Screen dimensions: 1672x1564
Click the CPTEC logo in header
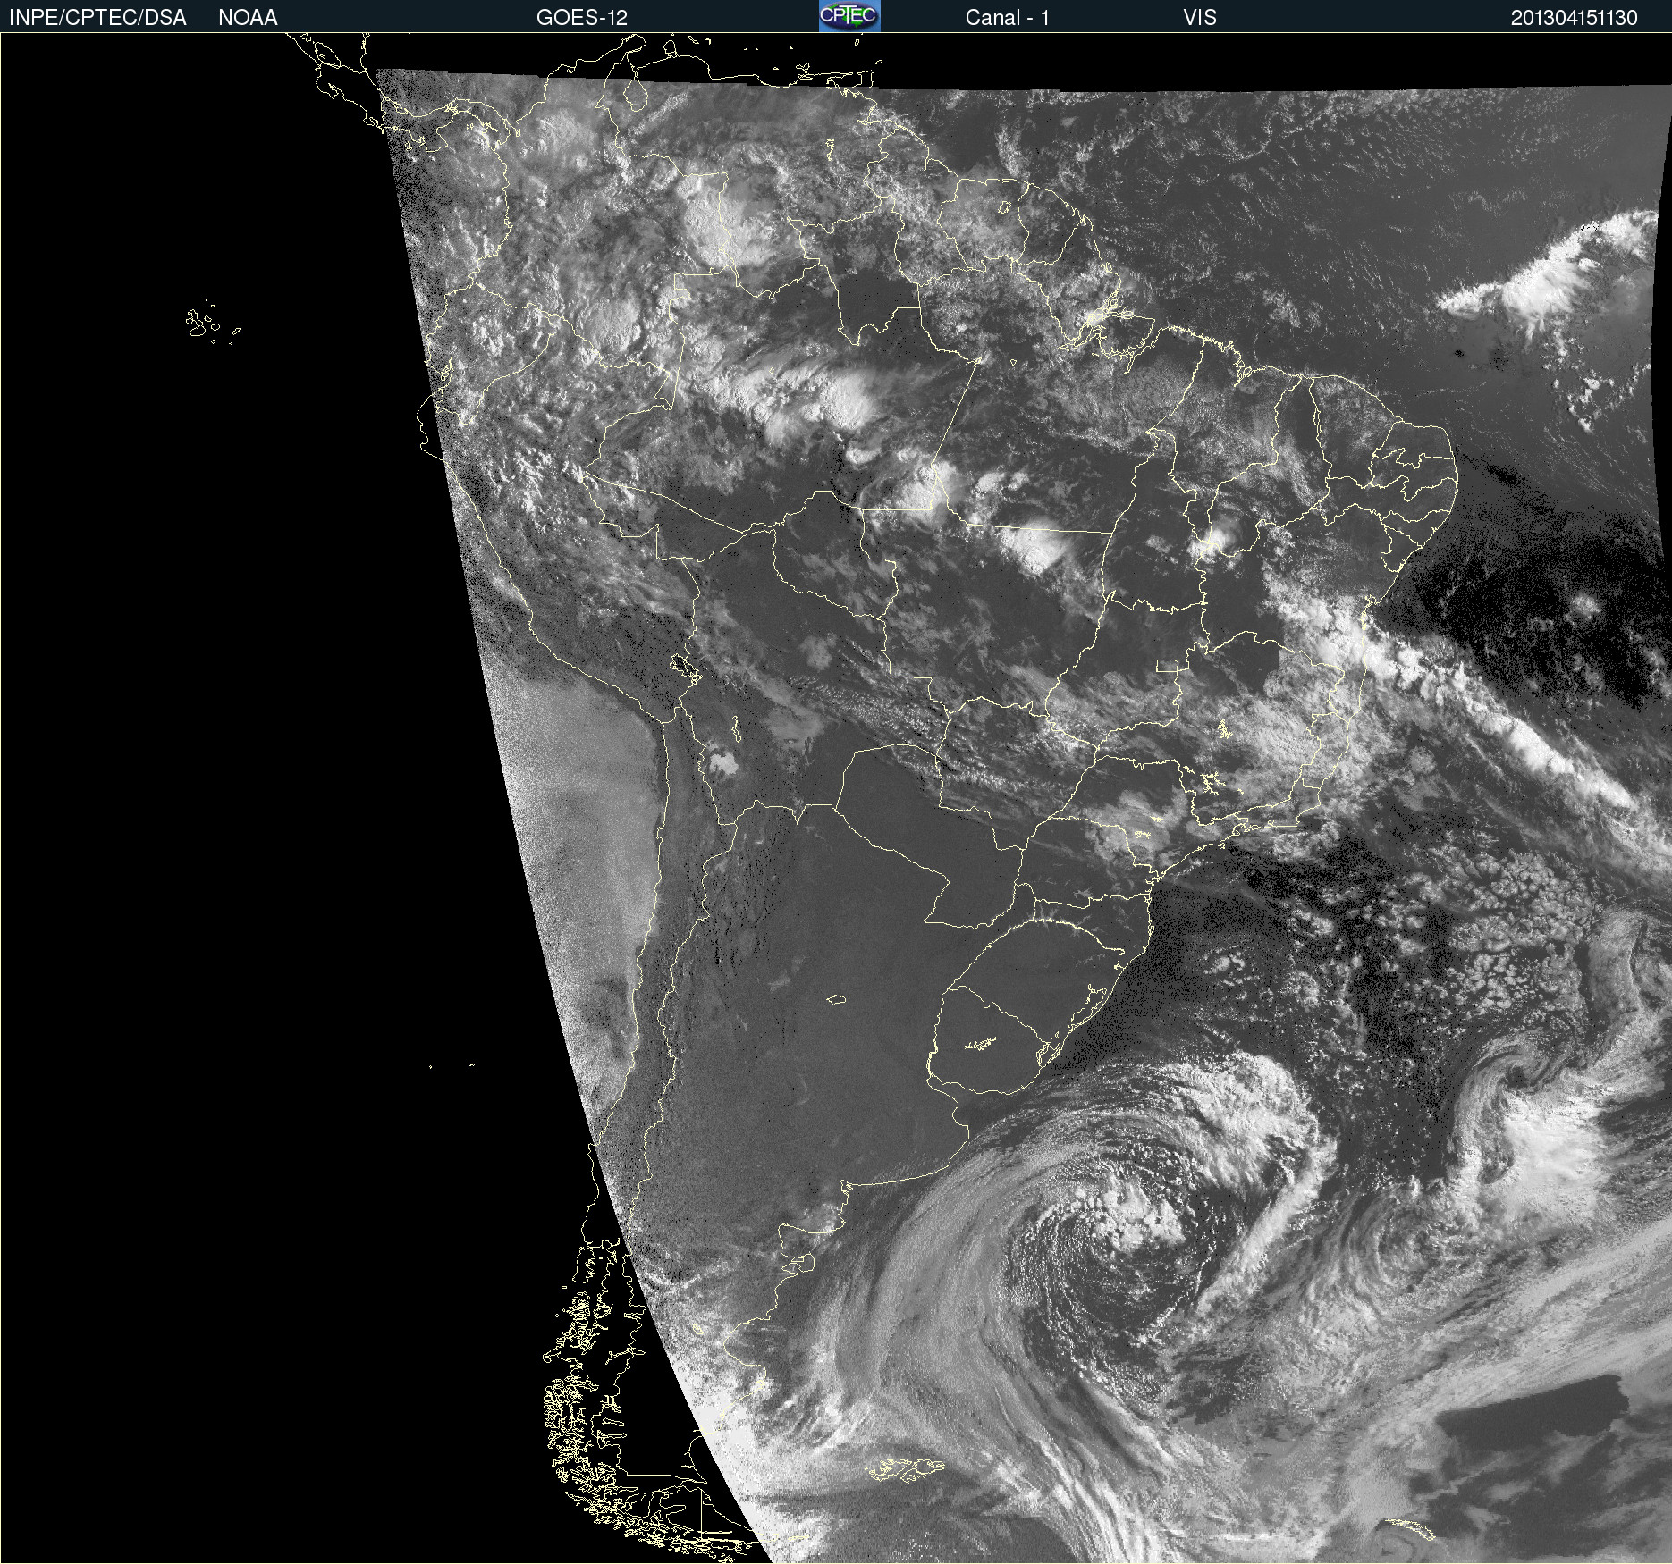pyautogui.click(x=849, y=16)
